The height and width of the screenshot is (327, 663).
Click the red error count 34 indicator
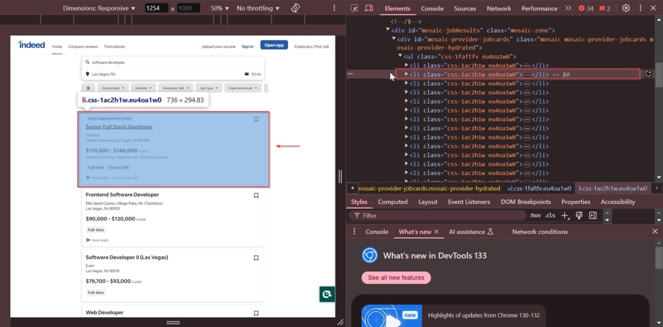586,8
